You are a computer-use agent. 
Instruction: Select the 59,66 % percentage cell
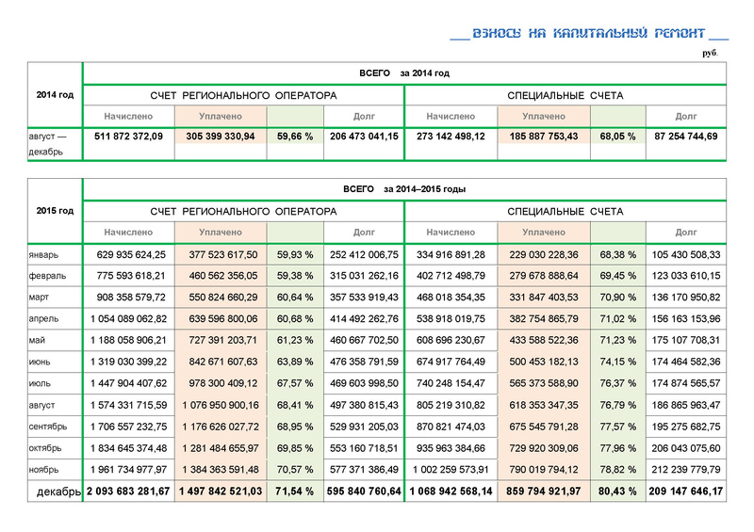295,137
